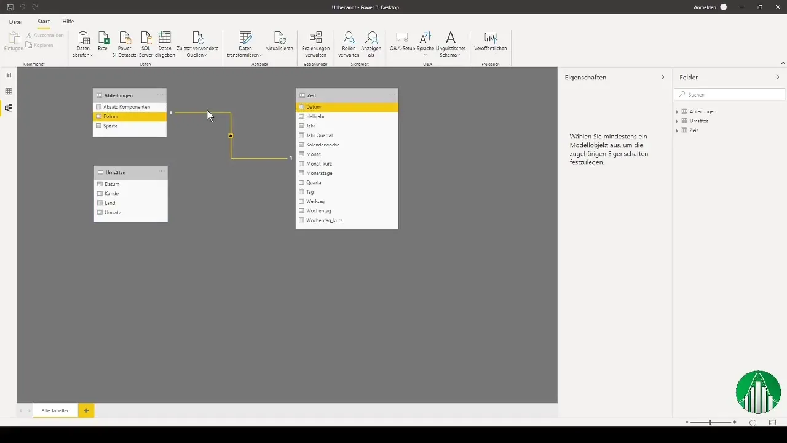787x443 pixels.
Task: Zoom in with the plus button
Action: [735, 423]
